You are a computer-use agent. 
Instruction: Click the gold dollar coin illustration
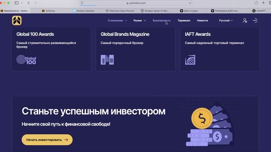202,118
